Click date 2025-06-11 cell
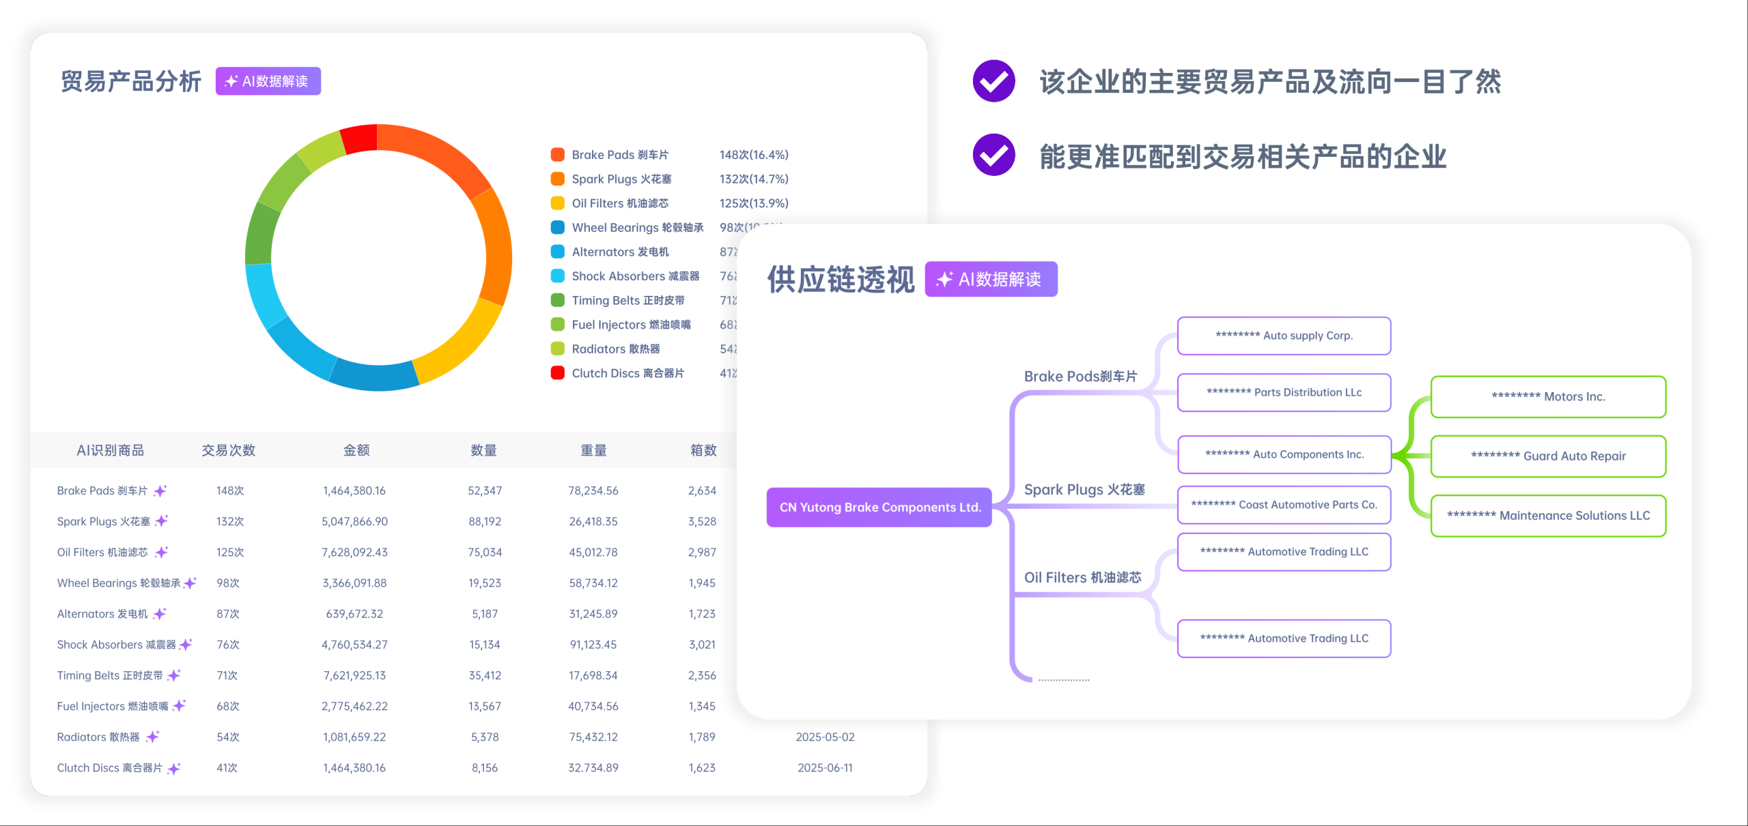Viewport: 1748px width, 826px height. (x=825, y=767)
